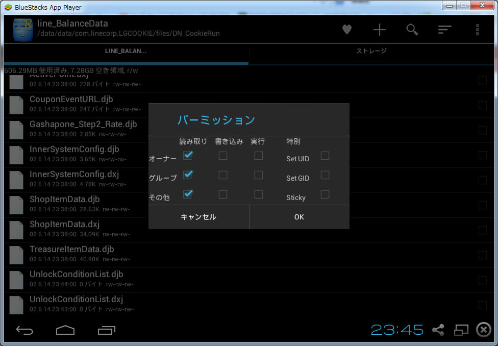Open the sort options icon
The width and height of the screenshot is (498, 346).
tap(444, 30)
